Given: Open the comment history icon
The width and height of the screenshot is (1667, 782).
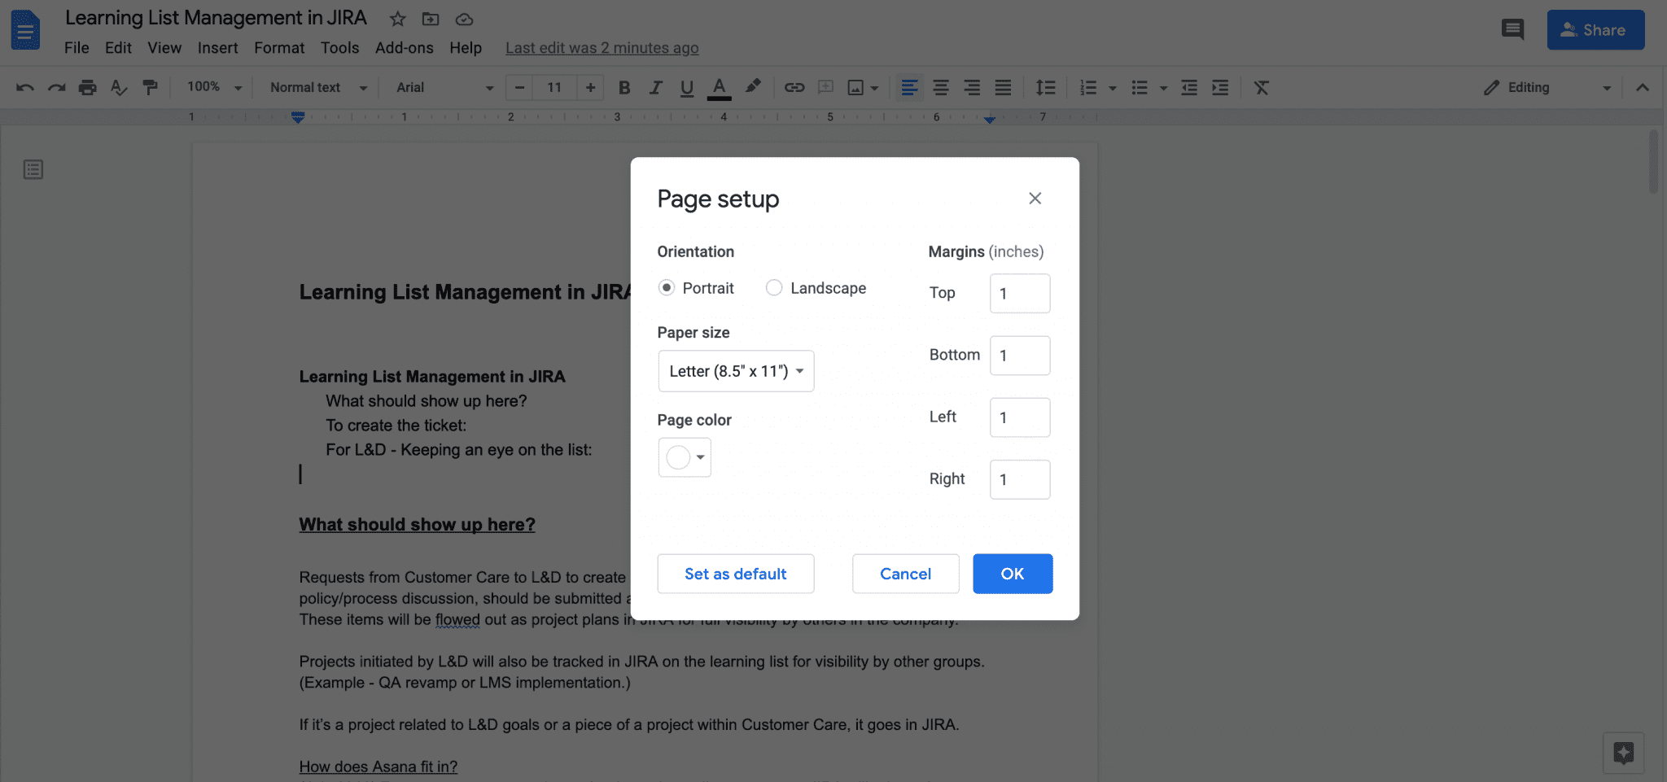Looking at the screenshot, I should pos(1512,30).
